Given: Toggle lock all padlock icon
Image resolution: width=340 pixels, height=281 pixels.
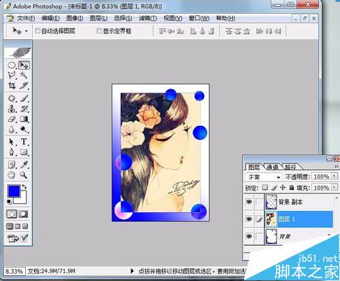Looking at the screenshot, I should 292,187.
